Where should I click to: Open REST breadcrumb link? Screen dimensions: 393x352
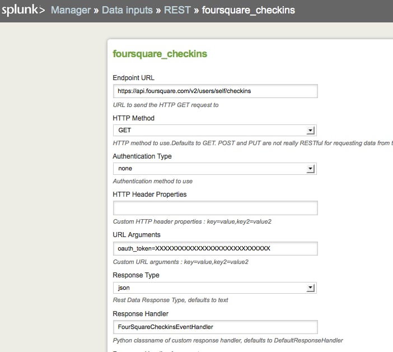[177, 10]
